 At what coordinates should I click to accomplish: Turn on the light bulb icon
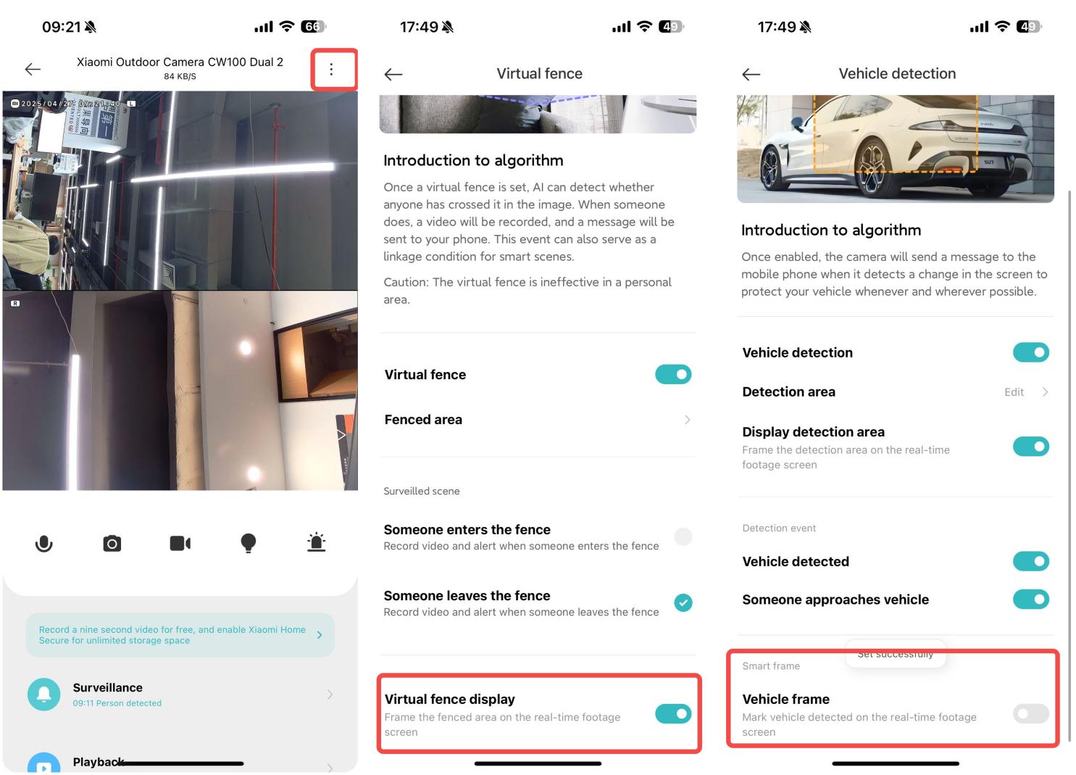click(x=249, y=543)
